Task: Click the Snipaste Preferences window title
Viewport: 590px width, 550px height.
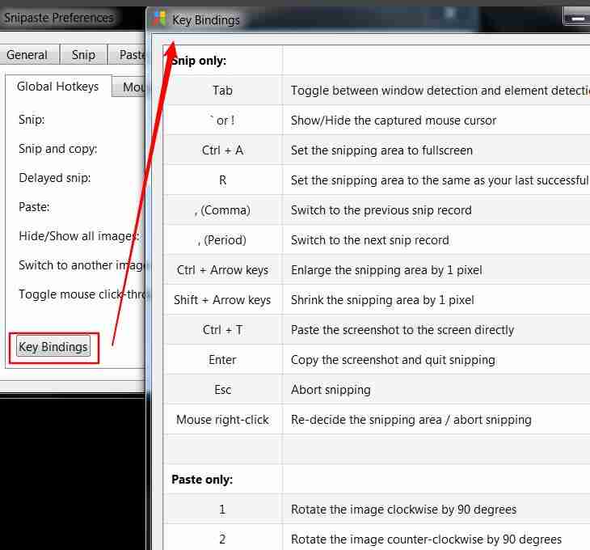Action: coord(59,18)
